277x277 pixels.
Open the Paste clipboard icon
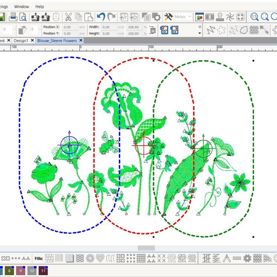click(88, 17)
